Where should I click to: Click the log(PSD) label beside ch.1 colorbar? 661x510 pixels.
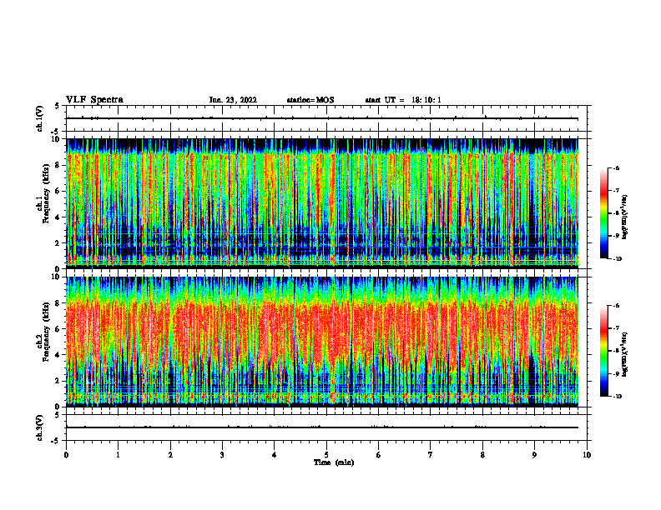pos(624,217)
